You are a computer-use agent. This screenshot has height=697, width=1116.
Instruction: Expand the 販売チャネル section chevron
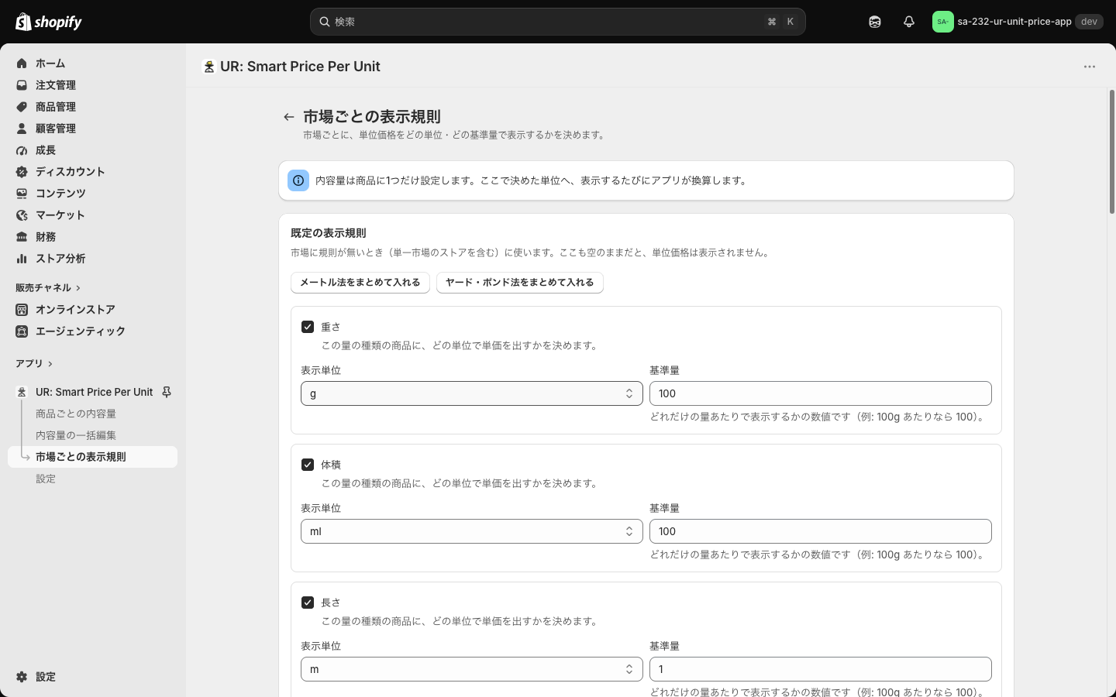pos(78,288)
